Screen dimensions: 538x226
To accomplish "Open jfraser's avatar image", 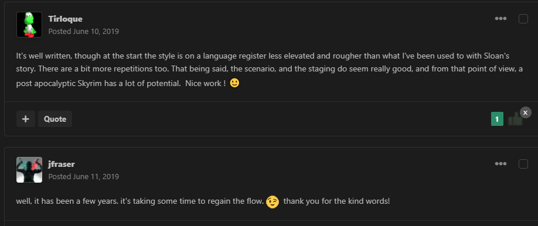I will point(29,170).
